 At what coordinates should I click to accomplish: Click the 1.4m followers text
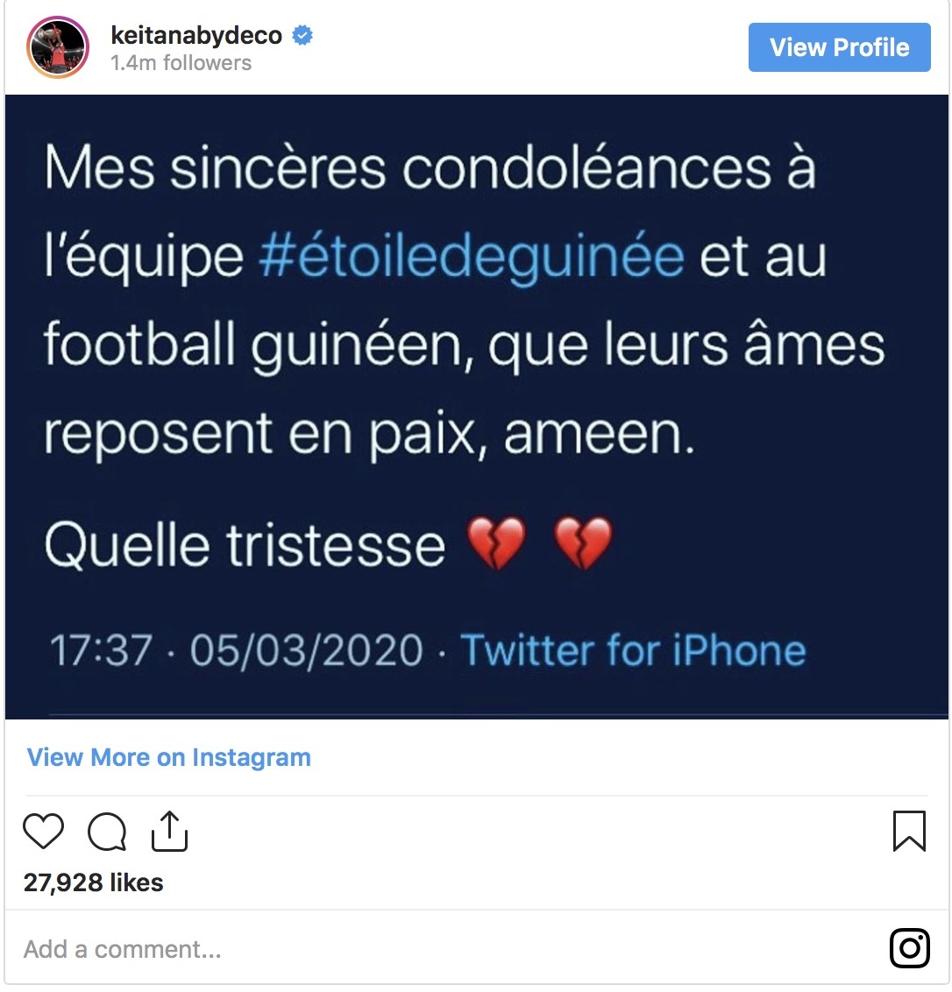(181, 63)
